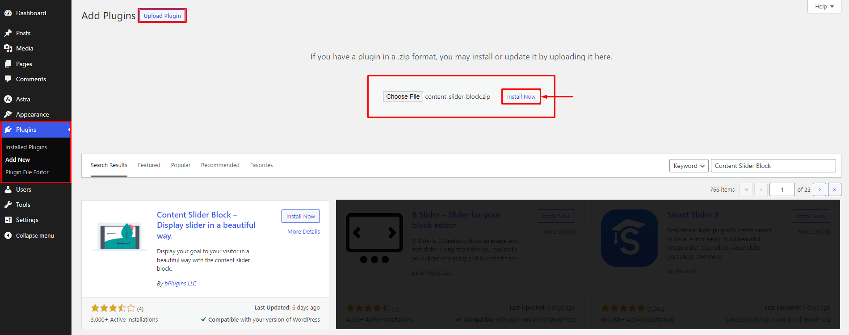Open the Smart Slider 3 title link

click(x=693, y=215)
